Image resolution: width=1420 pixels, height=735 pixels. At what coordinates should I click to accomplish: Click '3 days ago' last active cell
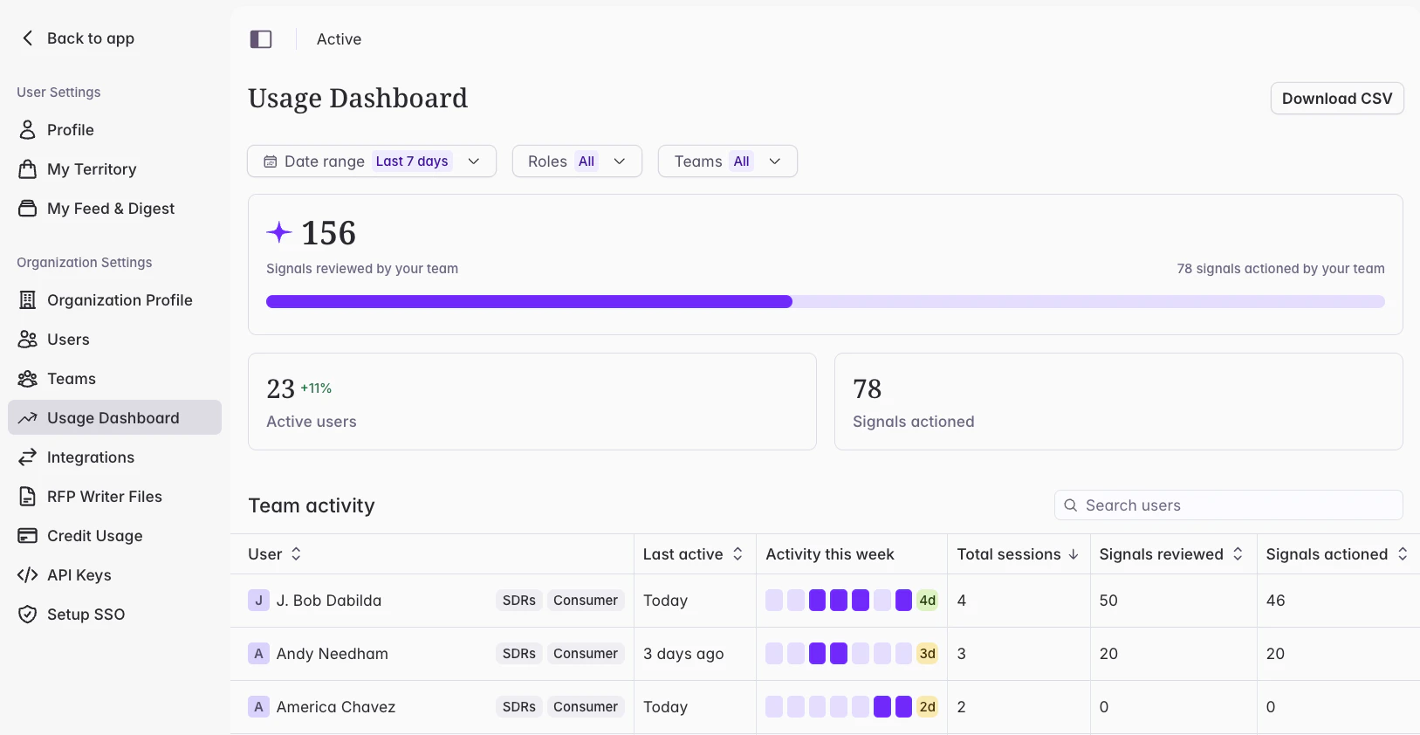[683, 654]
